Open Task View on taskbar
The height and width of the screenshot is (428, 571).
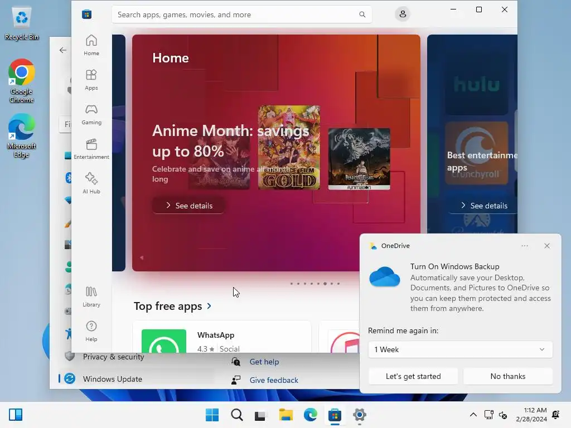tap(260, 415)
